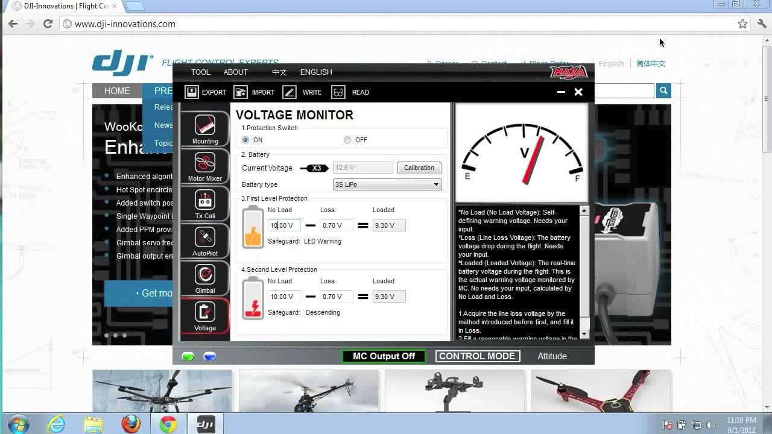Edit first level No Load voltage field
Image resolution: width=772 pixels, height=434 pixels.
pos(284,225)
